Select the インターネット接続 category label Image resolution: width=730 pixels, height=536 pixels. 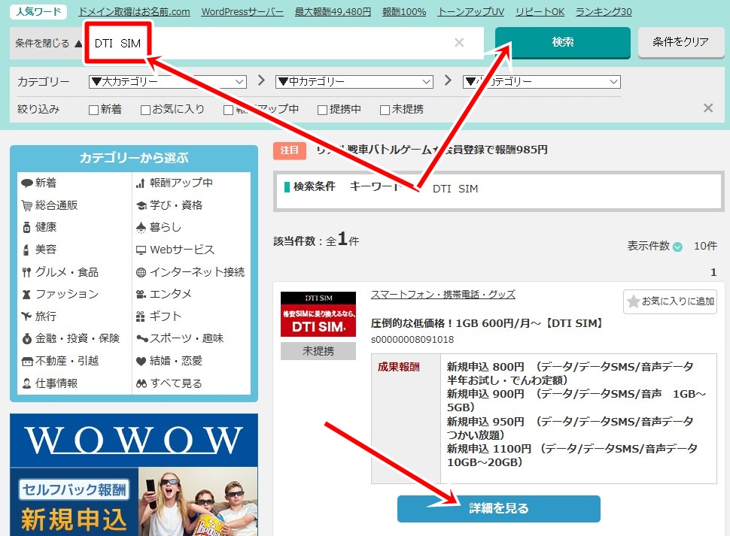tap(197, 272)
